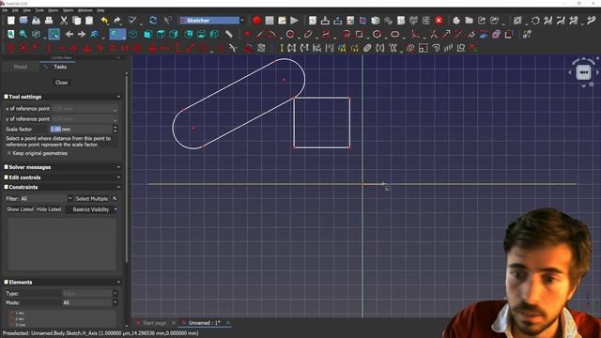The width and height of the screenshot is (601, 338).
Task: Open the Sketcher workbench dropdown
Action: pos(242,21)
